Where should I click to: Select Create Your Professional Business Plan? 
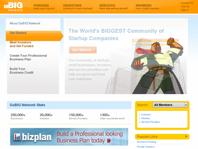click(28, 57)
